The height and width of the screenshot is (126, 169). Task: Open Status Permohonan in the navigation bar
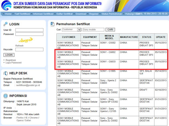[x=112, y=14]
